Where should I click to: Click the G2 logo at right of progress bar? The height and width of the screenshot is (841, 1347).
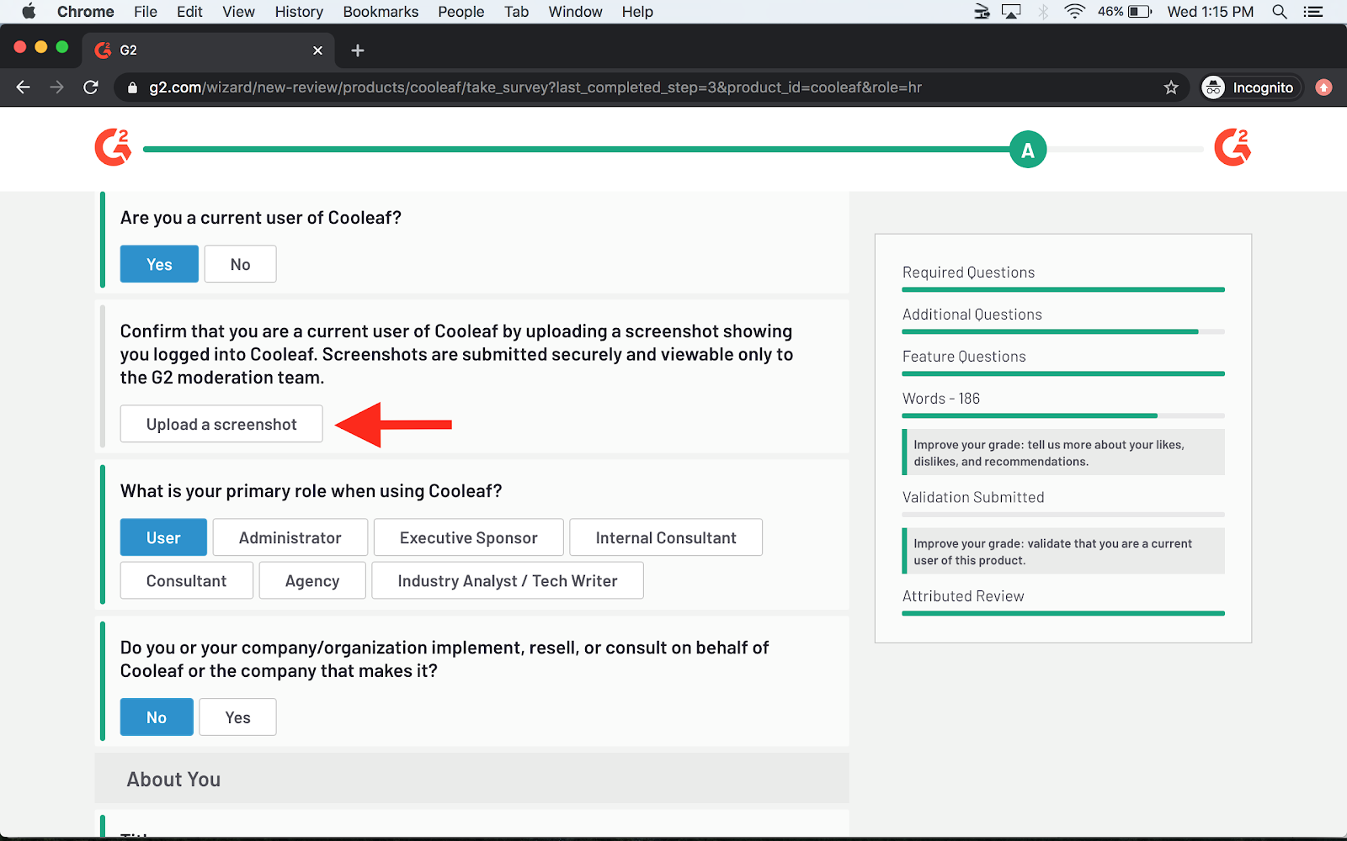click(x=1233, y=147)
